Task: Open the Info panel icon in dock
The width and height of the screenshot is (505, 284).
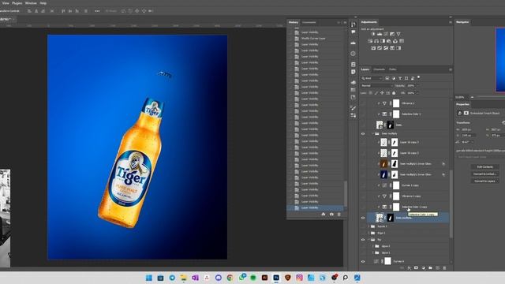Action: [353, 54]
